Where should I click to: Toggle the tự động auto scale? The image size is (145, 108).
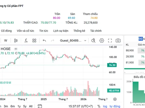(x=115, y=106)
